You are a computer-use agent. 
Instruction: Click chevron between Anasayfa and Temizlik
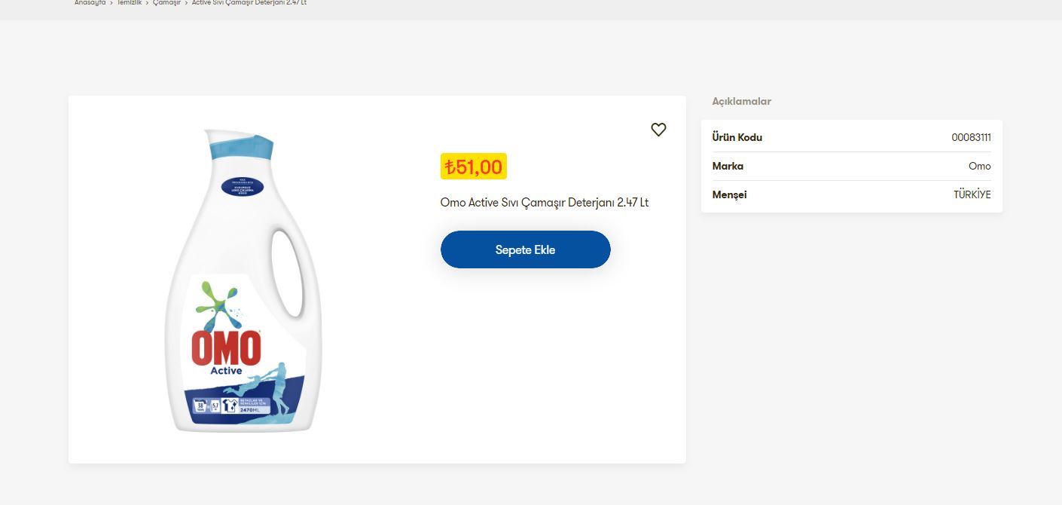111,2
